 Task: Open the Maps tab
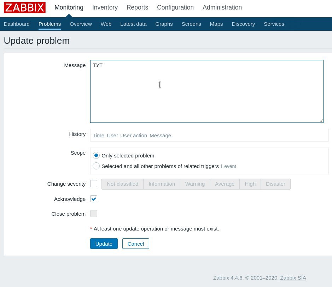tap(216, 24)
